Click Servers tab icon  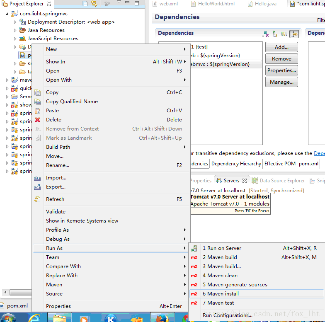(219, 181)
